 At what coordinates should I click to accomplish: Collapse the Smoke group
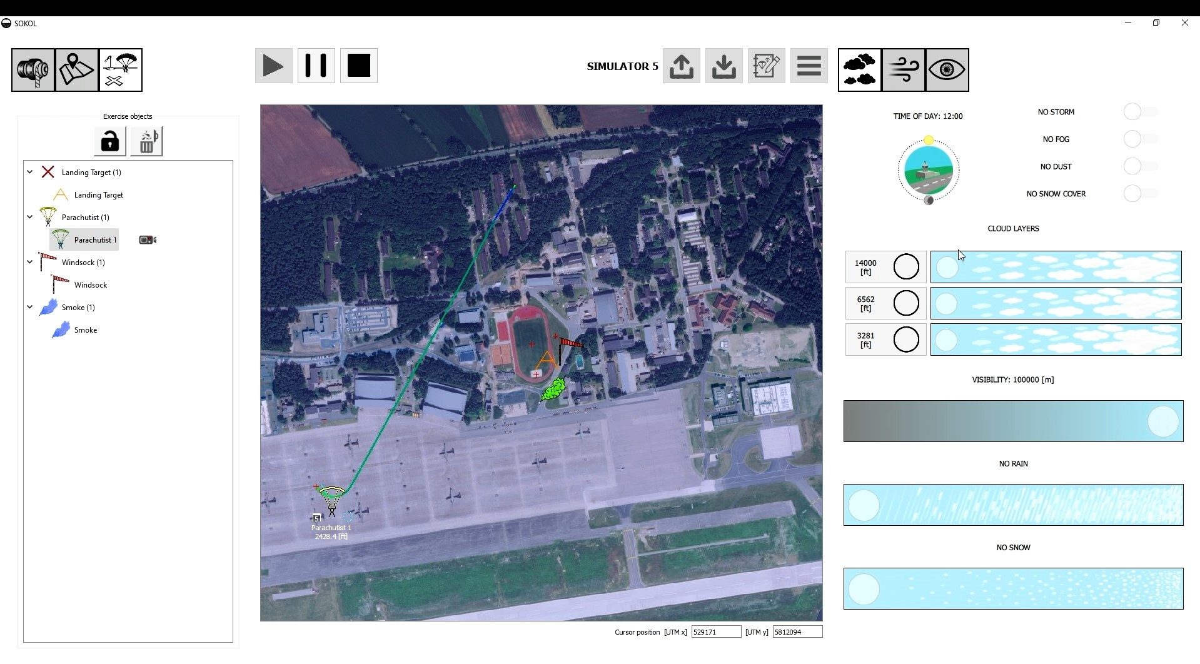pyautogui.click(x=29, y=307)
